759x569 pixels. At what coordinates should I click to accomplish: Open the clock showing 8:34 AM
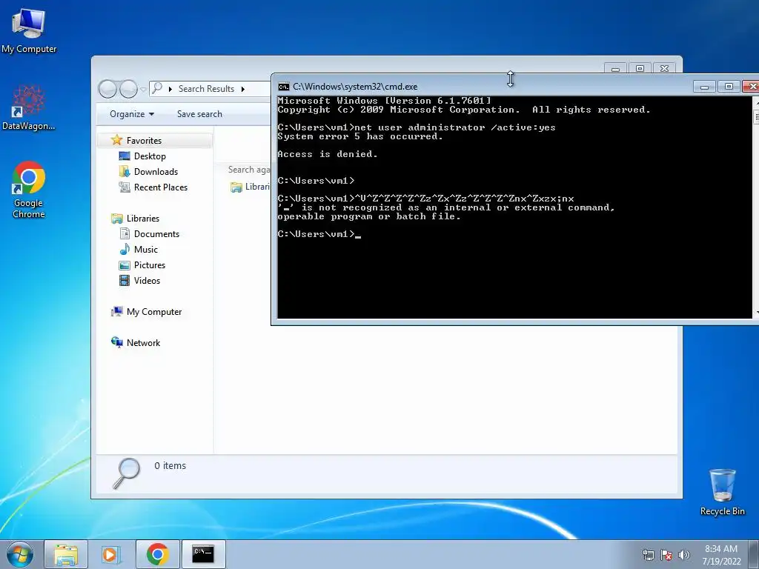(x=721, y=555)
